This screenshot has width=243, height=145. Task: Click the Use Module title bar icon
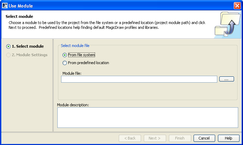(x=5, y=5)
